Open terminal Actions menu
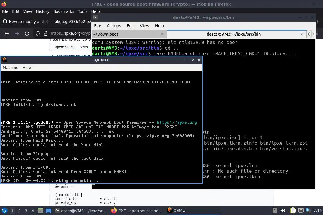 coord(114,26)
